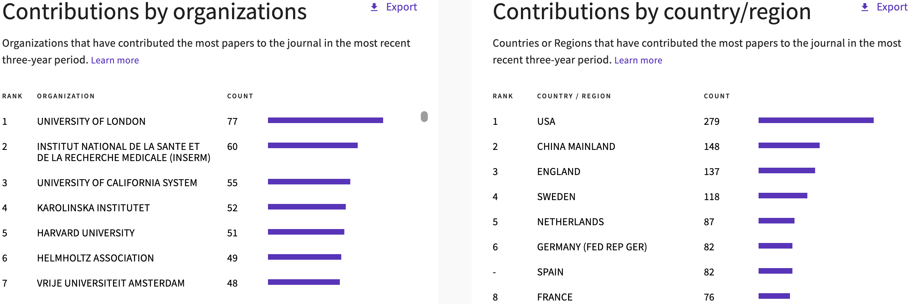The width and height of the screenshot is (910, 304).
Task: Click Export link for organizations table
Action: pos(401,7)
